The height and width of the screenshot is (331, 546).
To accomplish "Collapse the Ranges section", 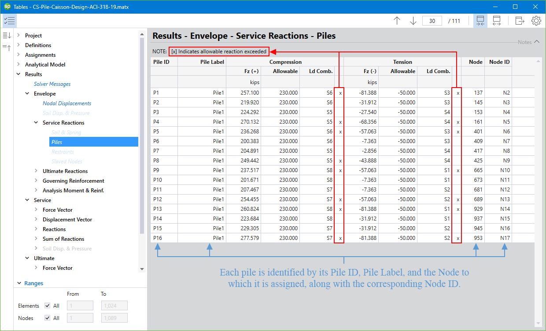I will [18, 283].
